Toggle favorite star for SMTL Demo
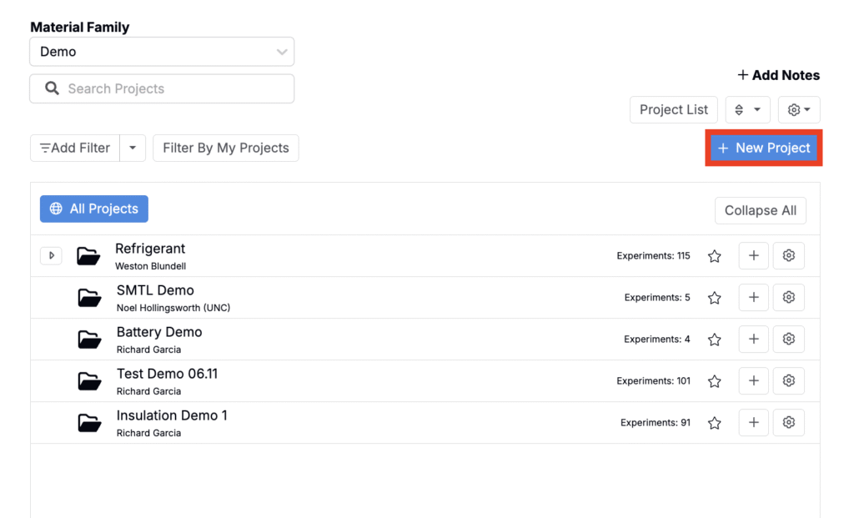 coord(714,298)
